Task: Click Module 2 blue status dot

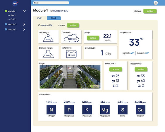Action: (x=6, y=24)
